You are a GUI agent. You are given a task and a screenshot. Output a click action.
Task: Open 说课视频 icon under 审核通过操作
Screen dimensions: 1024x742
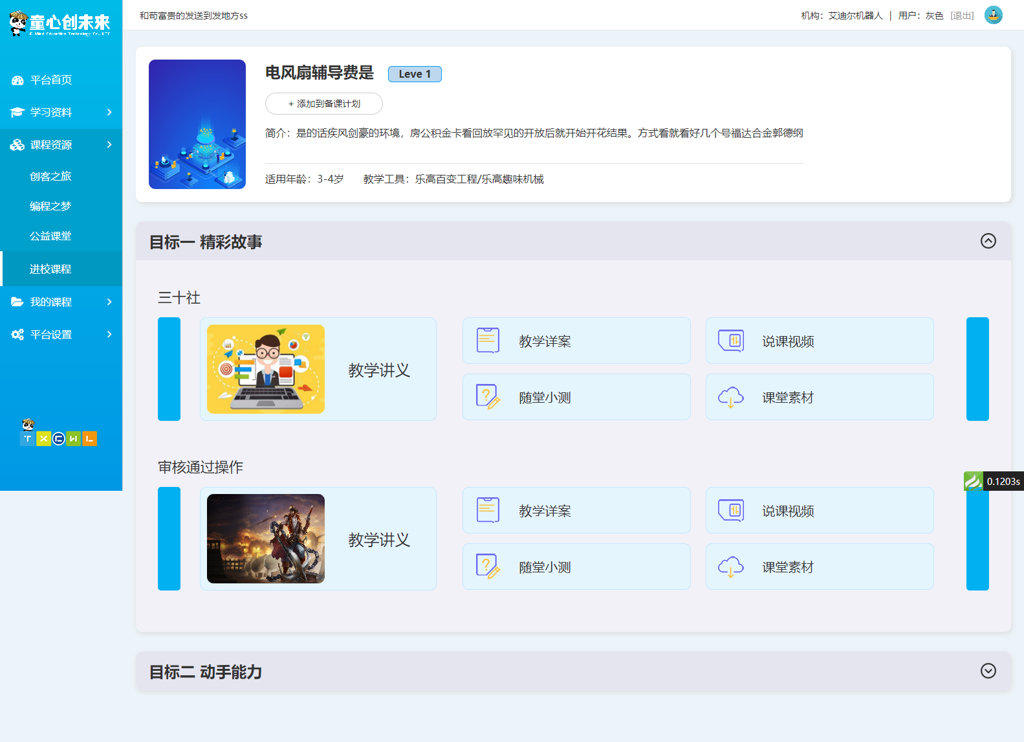point(731,510)
